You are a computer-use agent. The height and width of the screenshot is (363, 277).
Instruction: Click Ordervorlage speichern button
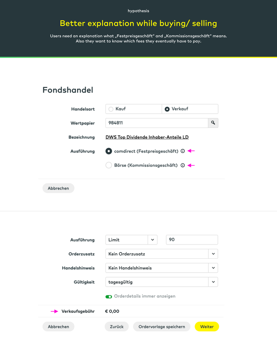click(162, 327)
